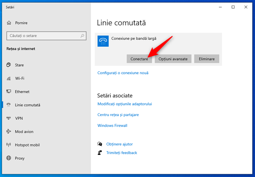255x177 pixels.
Task: Click Configurați o conexiune nouă link
Action: tap(123, 73)
